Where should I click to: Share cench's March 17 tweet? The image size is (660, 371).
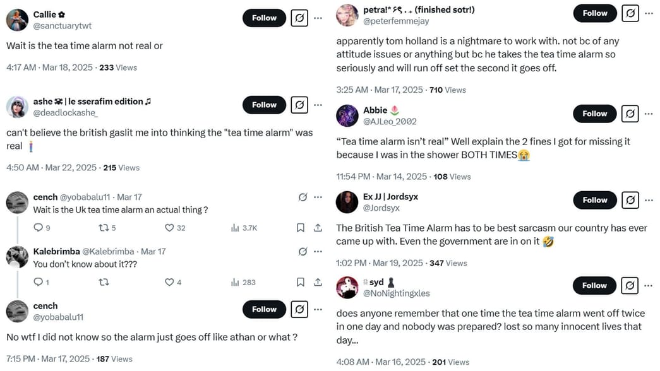point(317,227)
